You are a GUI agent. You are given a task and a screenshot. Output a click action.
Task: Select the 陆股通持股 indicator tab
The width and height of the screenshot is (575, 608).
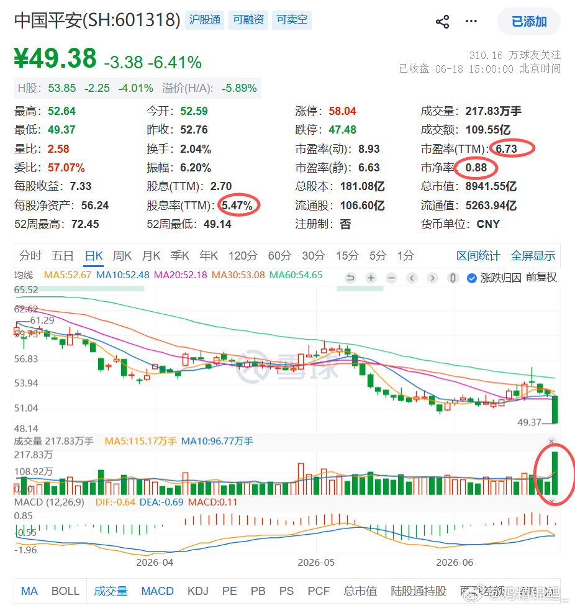[419, 591]
